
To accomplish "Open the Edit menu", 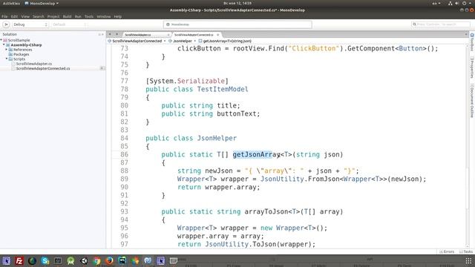I will (14, 16).
